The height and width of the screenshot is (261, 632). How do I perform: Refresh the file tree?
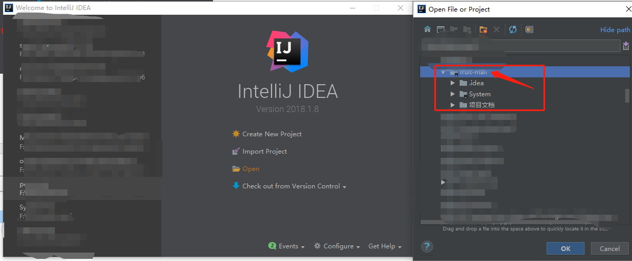513,29
